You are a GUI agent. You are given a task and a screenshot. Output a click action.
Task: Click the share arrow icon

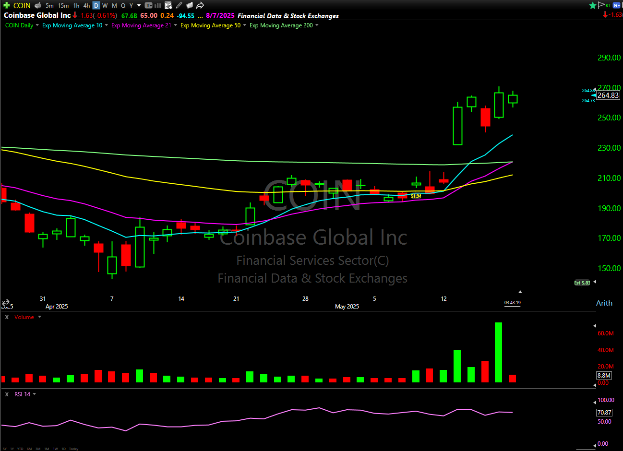pyautogui.click(x=200, y=5)
